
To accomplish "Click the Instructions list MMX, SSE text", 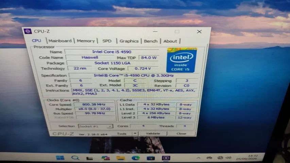I will coord(134,92).
